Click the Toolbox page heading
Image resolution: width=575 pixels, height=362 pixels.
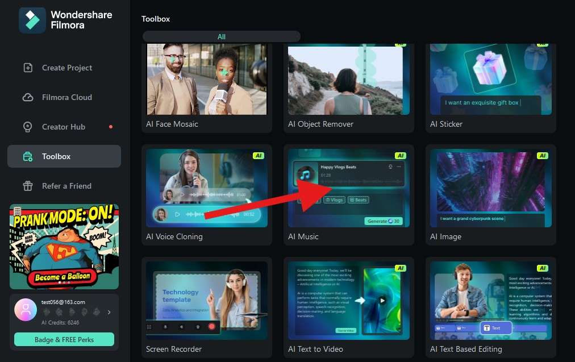[156, 19]
